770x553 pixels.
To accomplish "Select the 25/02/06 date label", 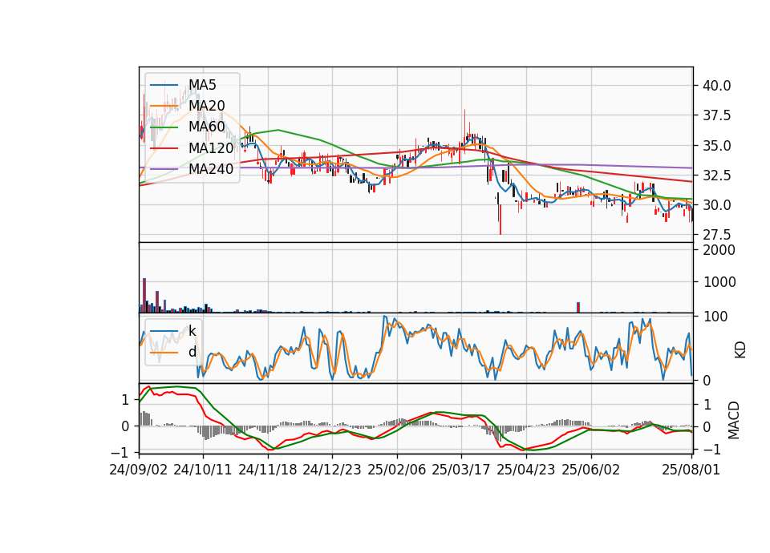I will (397, 470).
